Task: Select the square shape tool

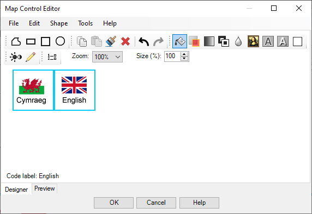Action: point(45,41)
